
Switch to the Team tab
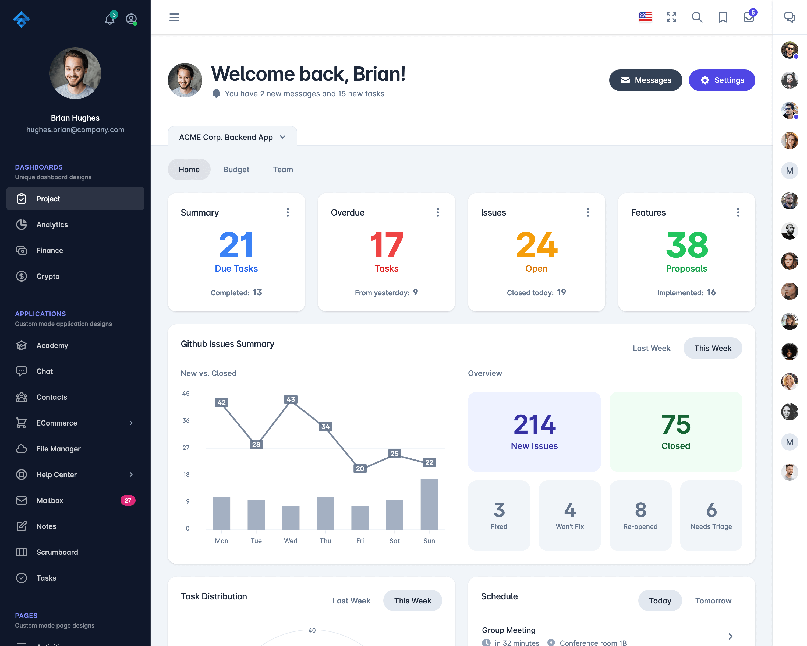(x=283, y=169)
